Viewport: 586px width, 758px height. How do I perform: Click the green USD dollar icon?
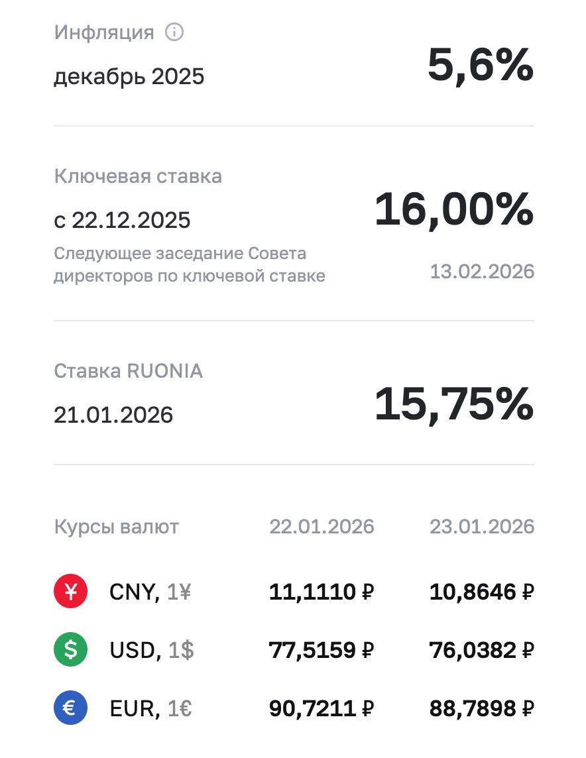point(71,650)
